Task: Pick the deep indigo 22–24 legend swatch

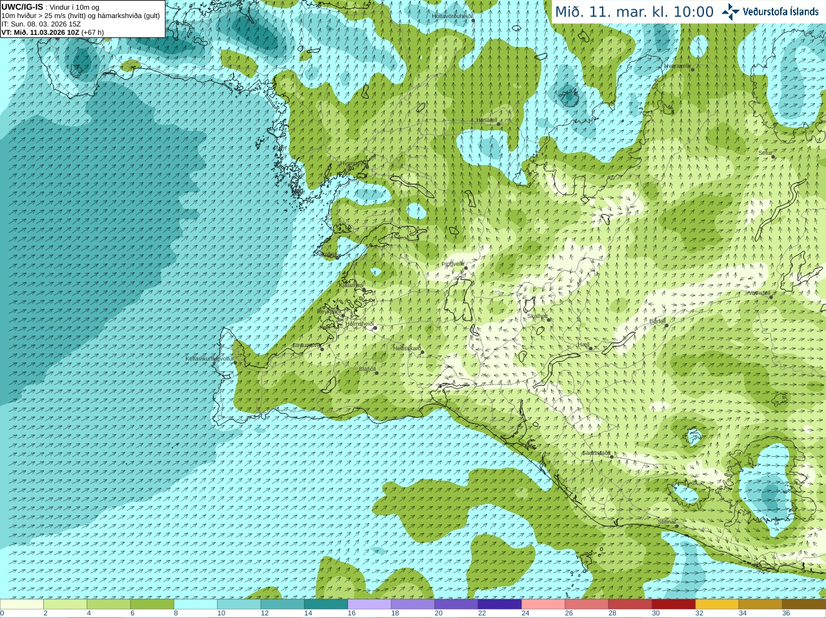Action: pos(499,604)
